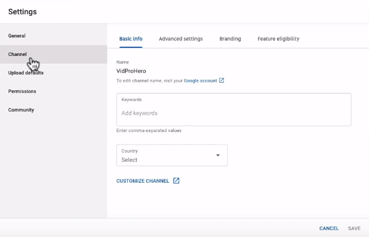Viewport: 369px width, 237px height.
Task: Open the Branding tab
Action: pyautogui.click(x=230, y=39)
